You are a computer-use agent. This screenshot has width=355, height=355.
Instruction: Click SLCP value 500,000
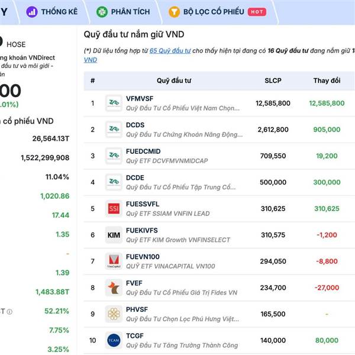pyautogui.click(x=273, y=182)
